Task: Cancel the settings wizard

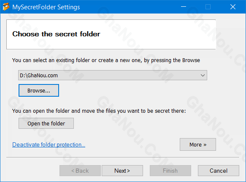Action: click(x=219, y=171)
